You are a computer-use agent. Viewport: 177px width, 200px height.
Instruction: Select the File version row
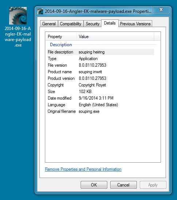click(100, 65)
